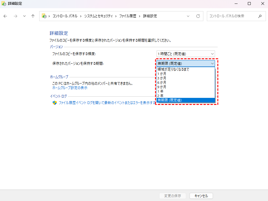Click the refresh button in address bar
The image size is (268, 201).
click(x=198, y=16)
